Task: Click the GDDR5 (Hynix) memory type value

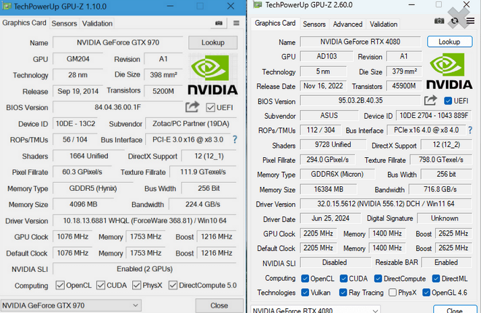Action: click(x=93, y=188)
